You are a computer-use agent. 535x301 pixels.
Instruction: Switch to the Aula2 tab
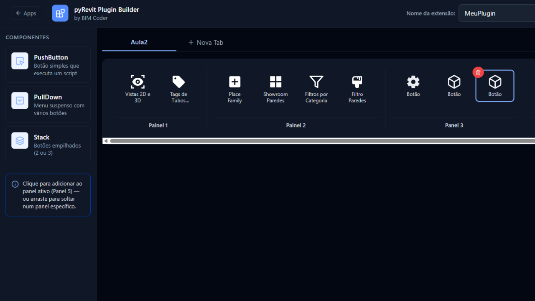click(x=139, y=42)
